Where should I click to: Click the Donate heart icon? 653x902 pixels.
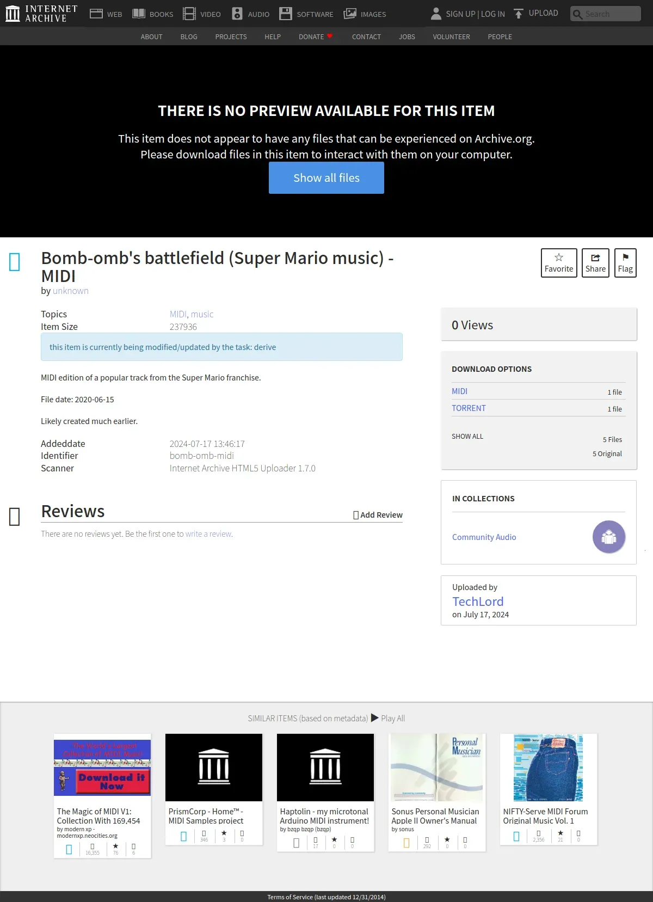tap(330, 36)
